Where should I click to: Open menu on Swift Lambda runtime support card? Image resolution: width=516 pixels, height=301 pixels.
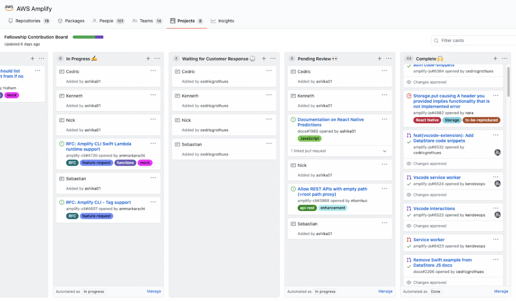153,143
